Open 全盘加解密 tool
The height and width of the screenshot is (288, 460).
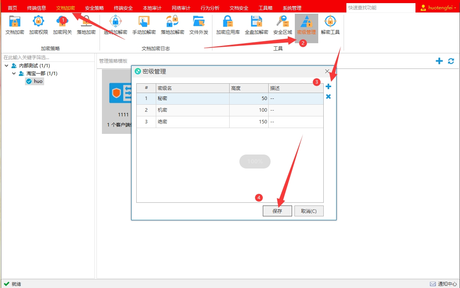click(x=257, y=25)
